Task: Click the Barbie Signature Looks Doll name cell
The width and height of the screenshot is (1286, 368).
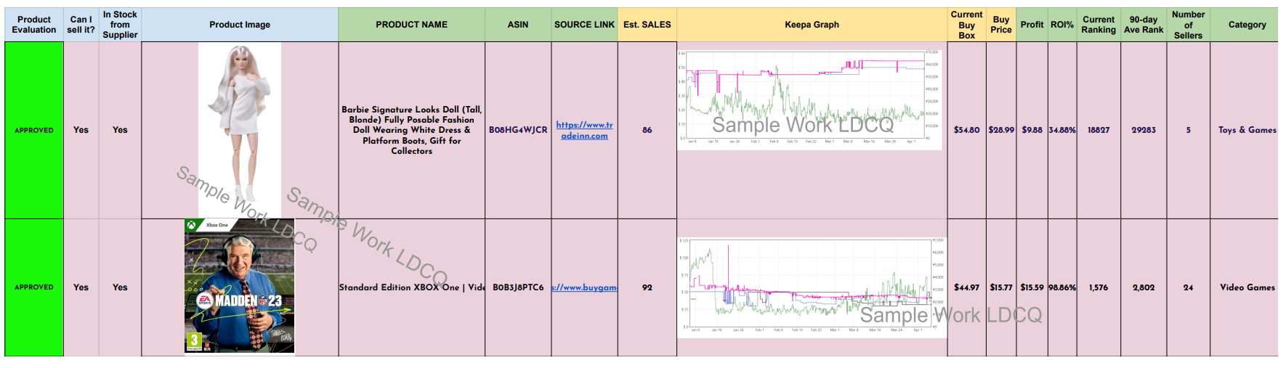Action: [412, 130]
